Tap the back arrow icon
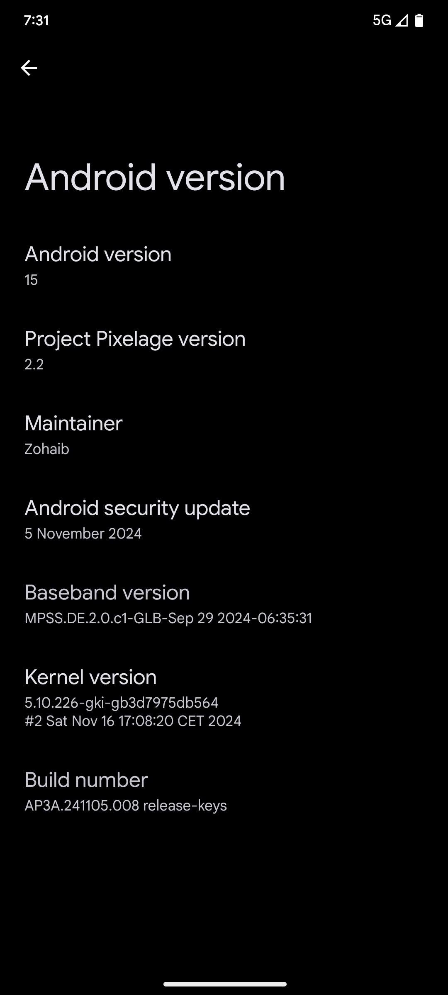The image size is (448, 995). (29, 68)
